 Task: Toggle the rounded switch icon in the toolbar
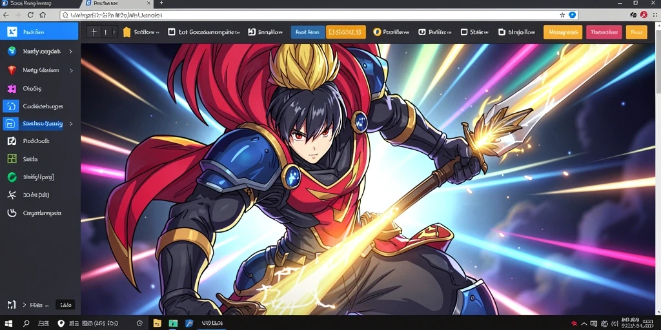(422, 32)
